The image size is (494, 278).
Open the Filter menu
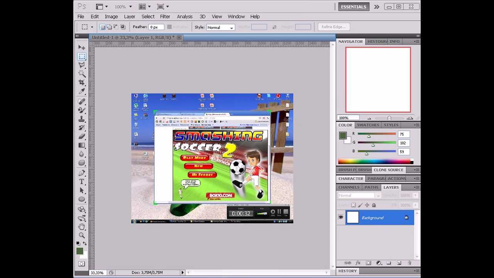[x=165, y=17]
